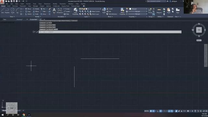
Task: Toggle clean screen icon in status bar
Action: [x=204, y=111]
